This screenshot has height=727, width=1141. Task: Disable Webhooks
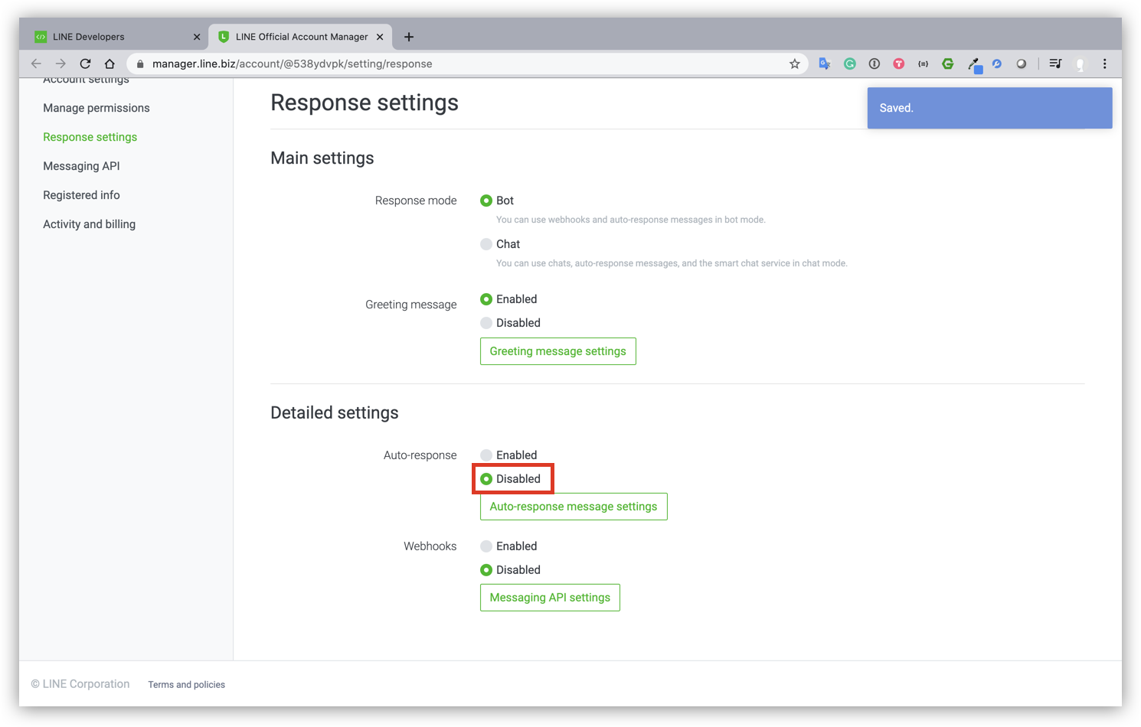point(486,570)
